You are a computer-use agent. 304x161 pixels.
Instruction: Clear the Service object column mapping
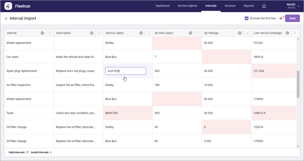(x=141, y=33)
